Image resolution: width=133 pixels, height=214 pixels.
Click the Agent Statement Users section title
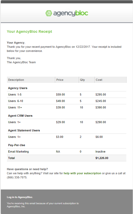[x=24, y=130]
